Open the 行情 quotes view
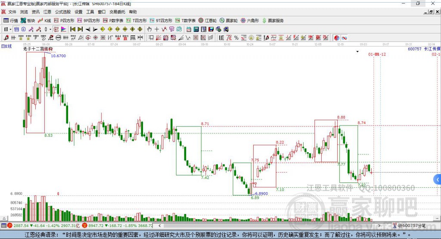The height and width of the screenshot is (239, 441). click(11, 20)
